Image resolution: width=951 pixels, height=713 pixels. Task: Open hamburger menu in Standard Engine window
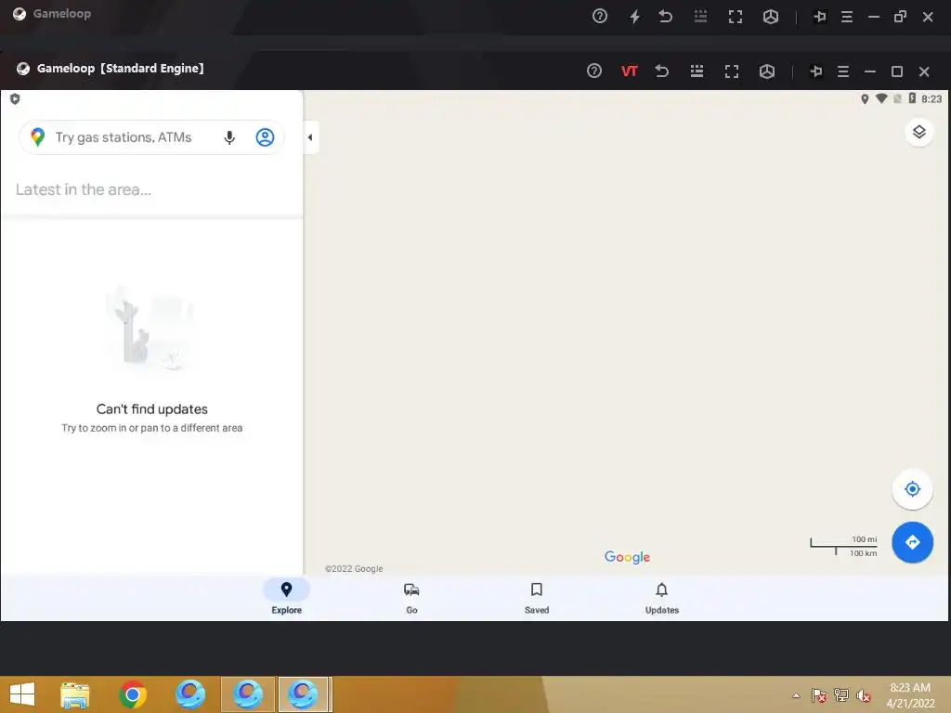(843, 71)
